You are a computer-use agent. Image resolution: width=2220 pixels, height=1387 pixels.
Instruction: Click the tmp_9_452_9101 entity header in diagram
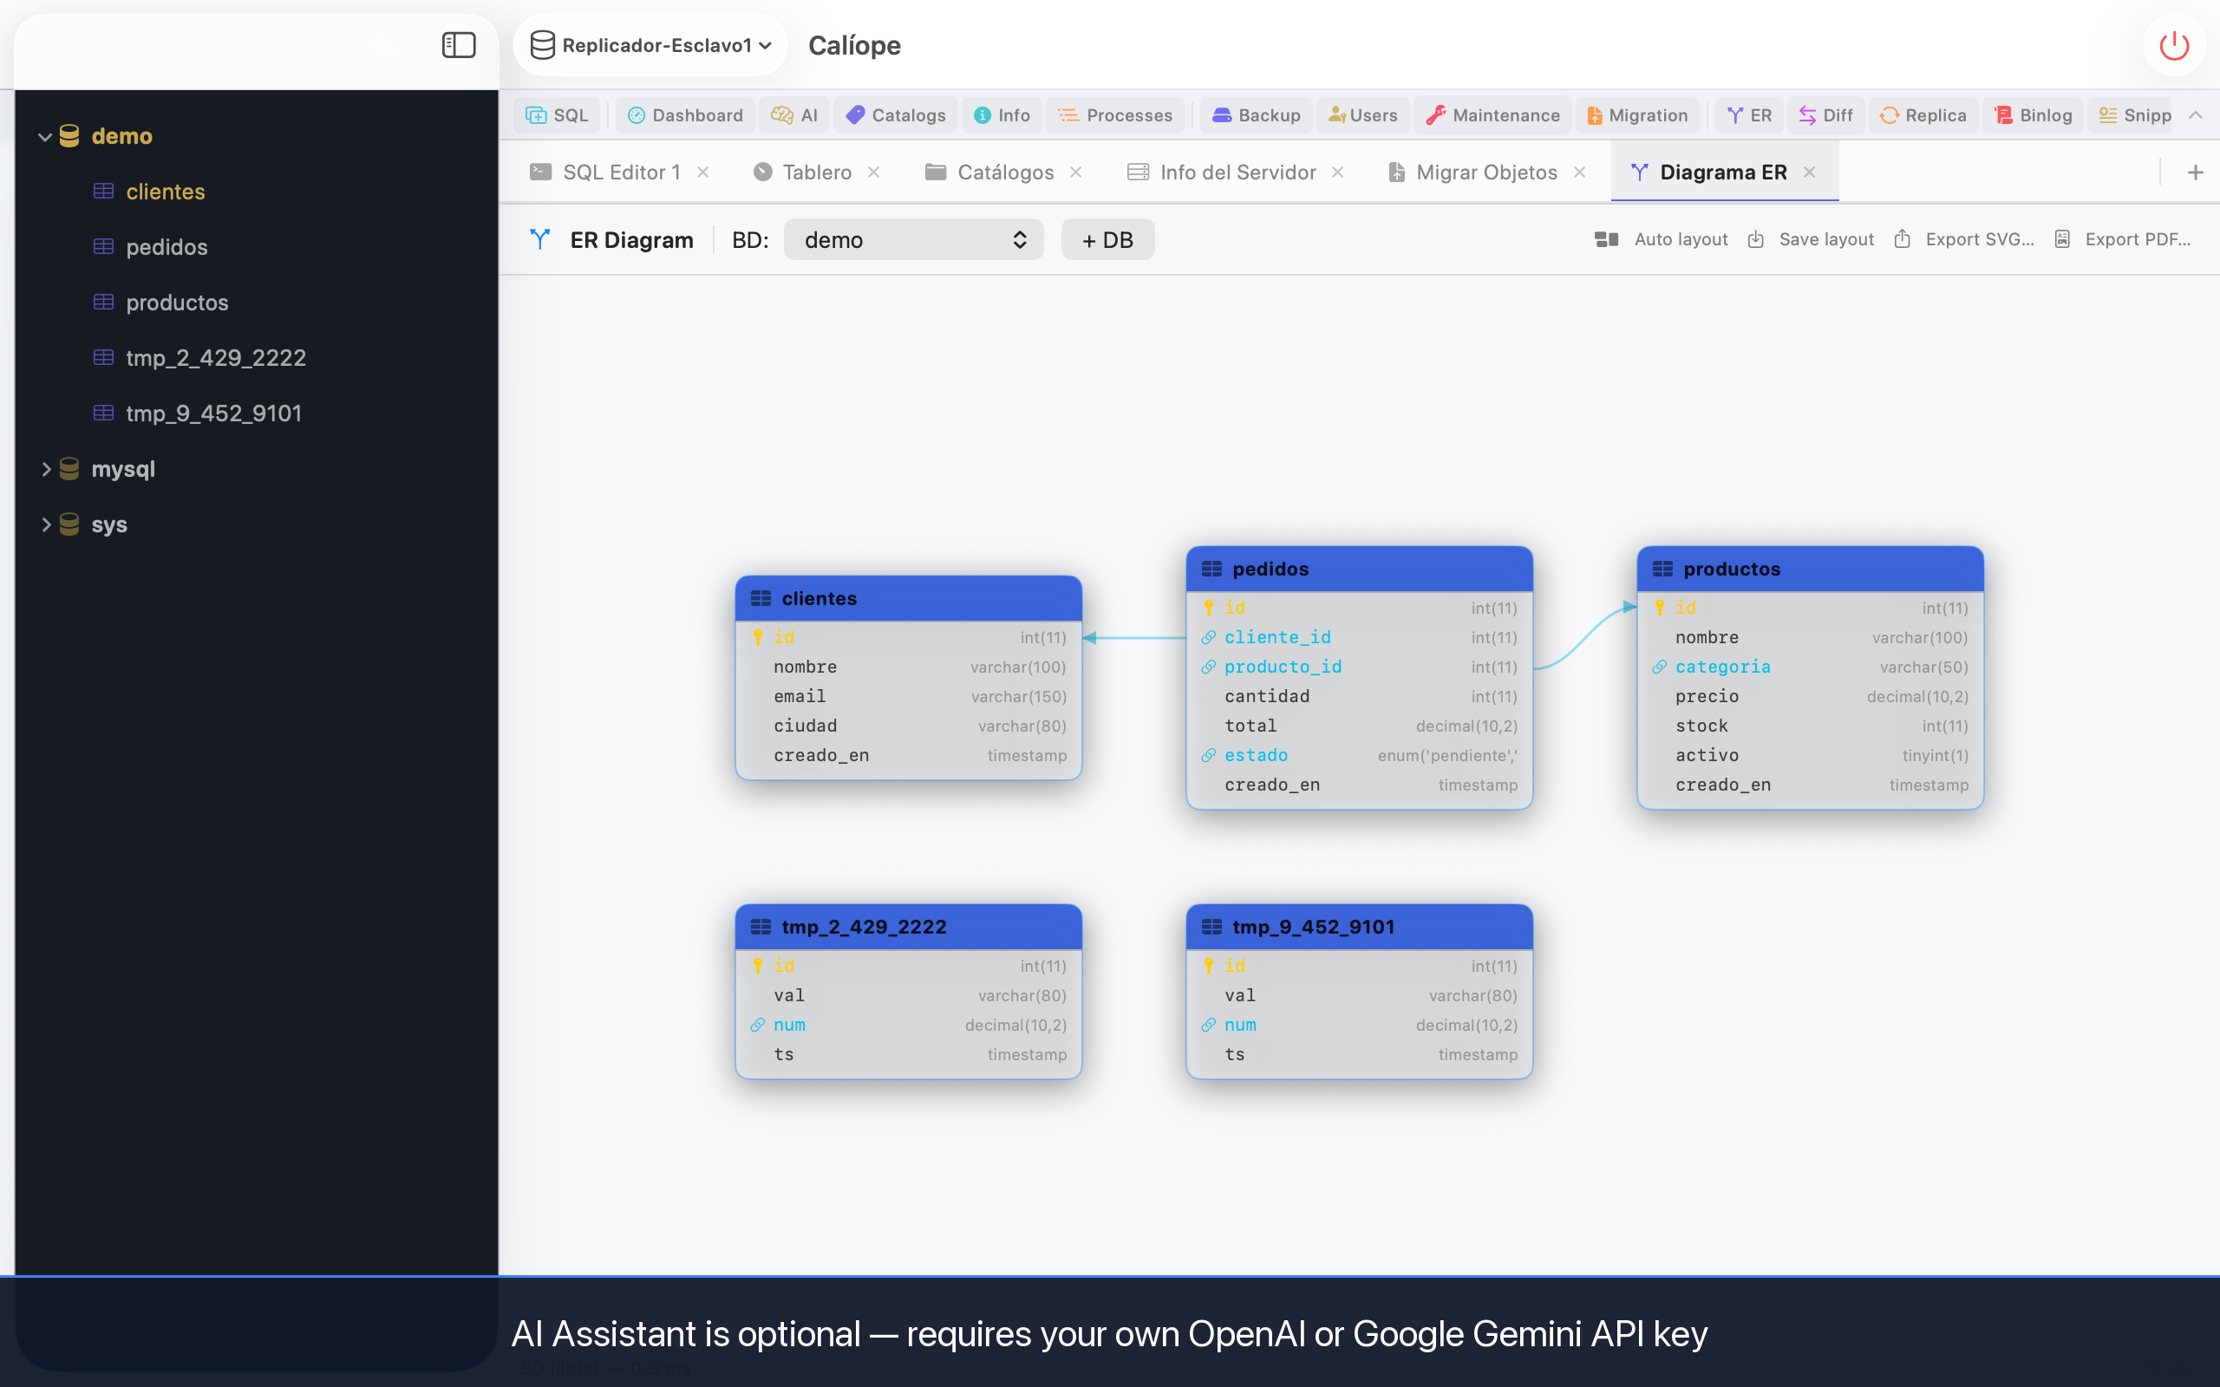pos(1359,927)
